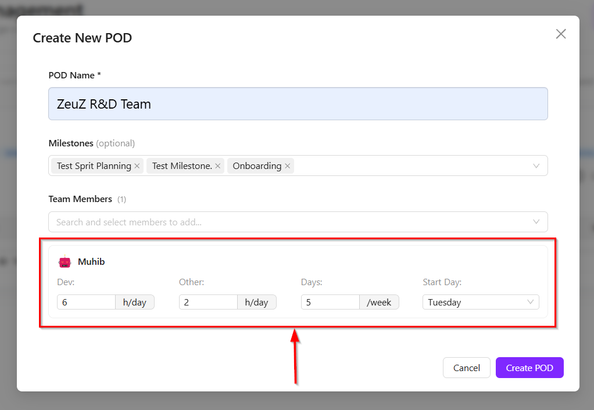Click the Create POD button
The image size is (594, 410).
529,368
